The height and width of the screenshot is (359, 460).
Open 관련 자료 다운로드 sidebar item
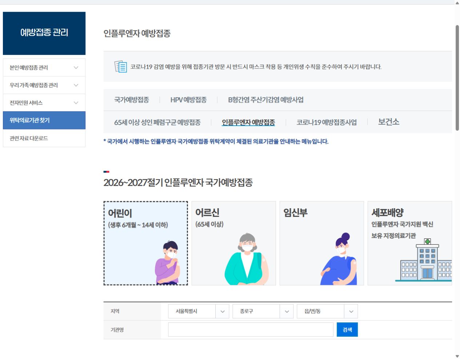coord(44,138)
